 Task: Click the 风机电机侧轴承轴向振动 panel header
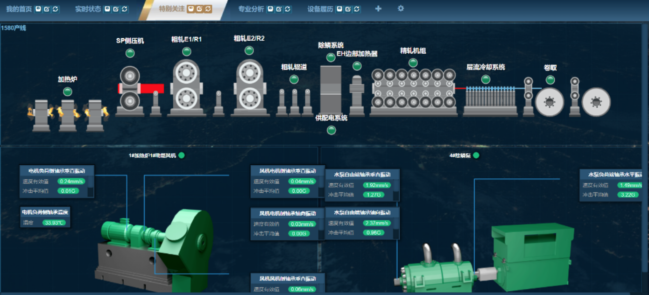[x=287, y=213]
